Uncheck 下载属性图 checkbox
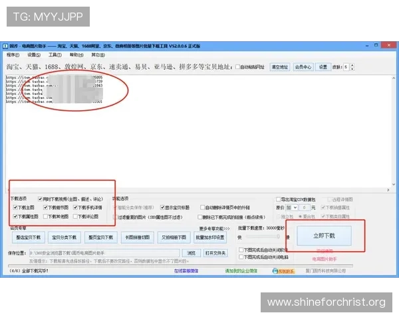399x319 pixels. coord(15,217)
